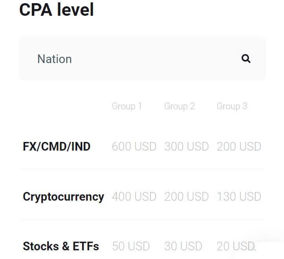Select the Group 2 column header
The image size is (284, 259).
(179, 106)
